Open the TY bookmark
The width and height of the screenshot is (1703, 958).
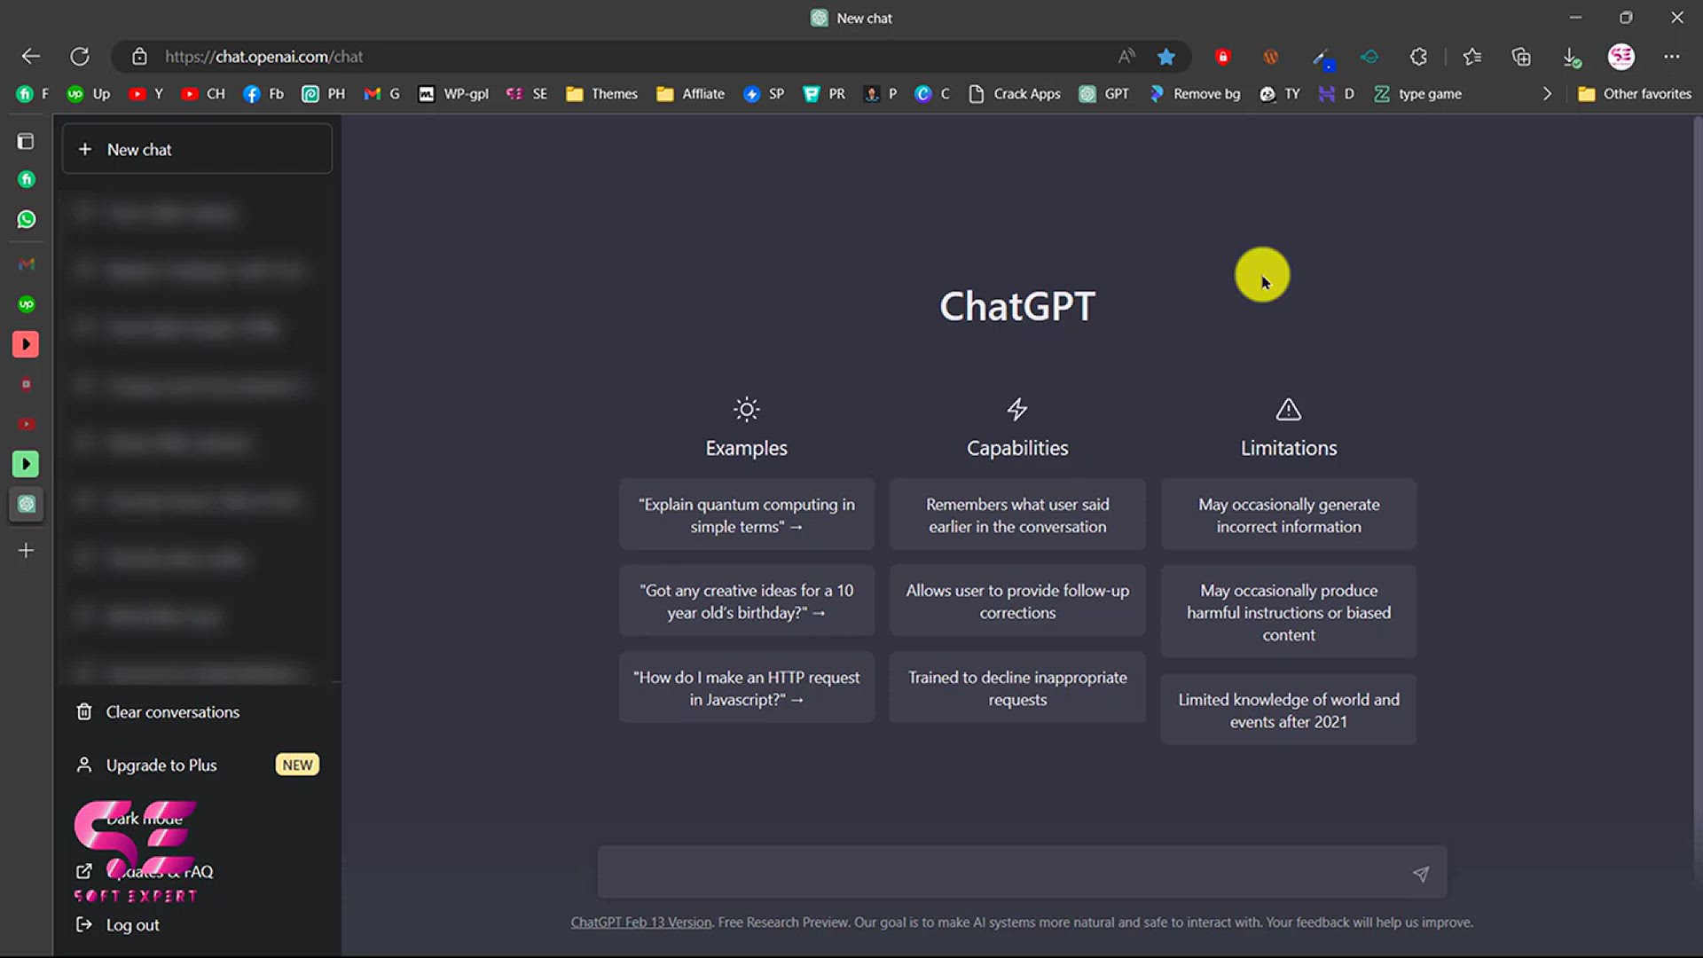pos(1280,94)
